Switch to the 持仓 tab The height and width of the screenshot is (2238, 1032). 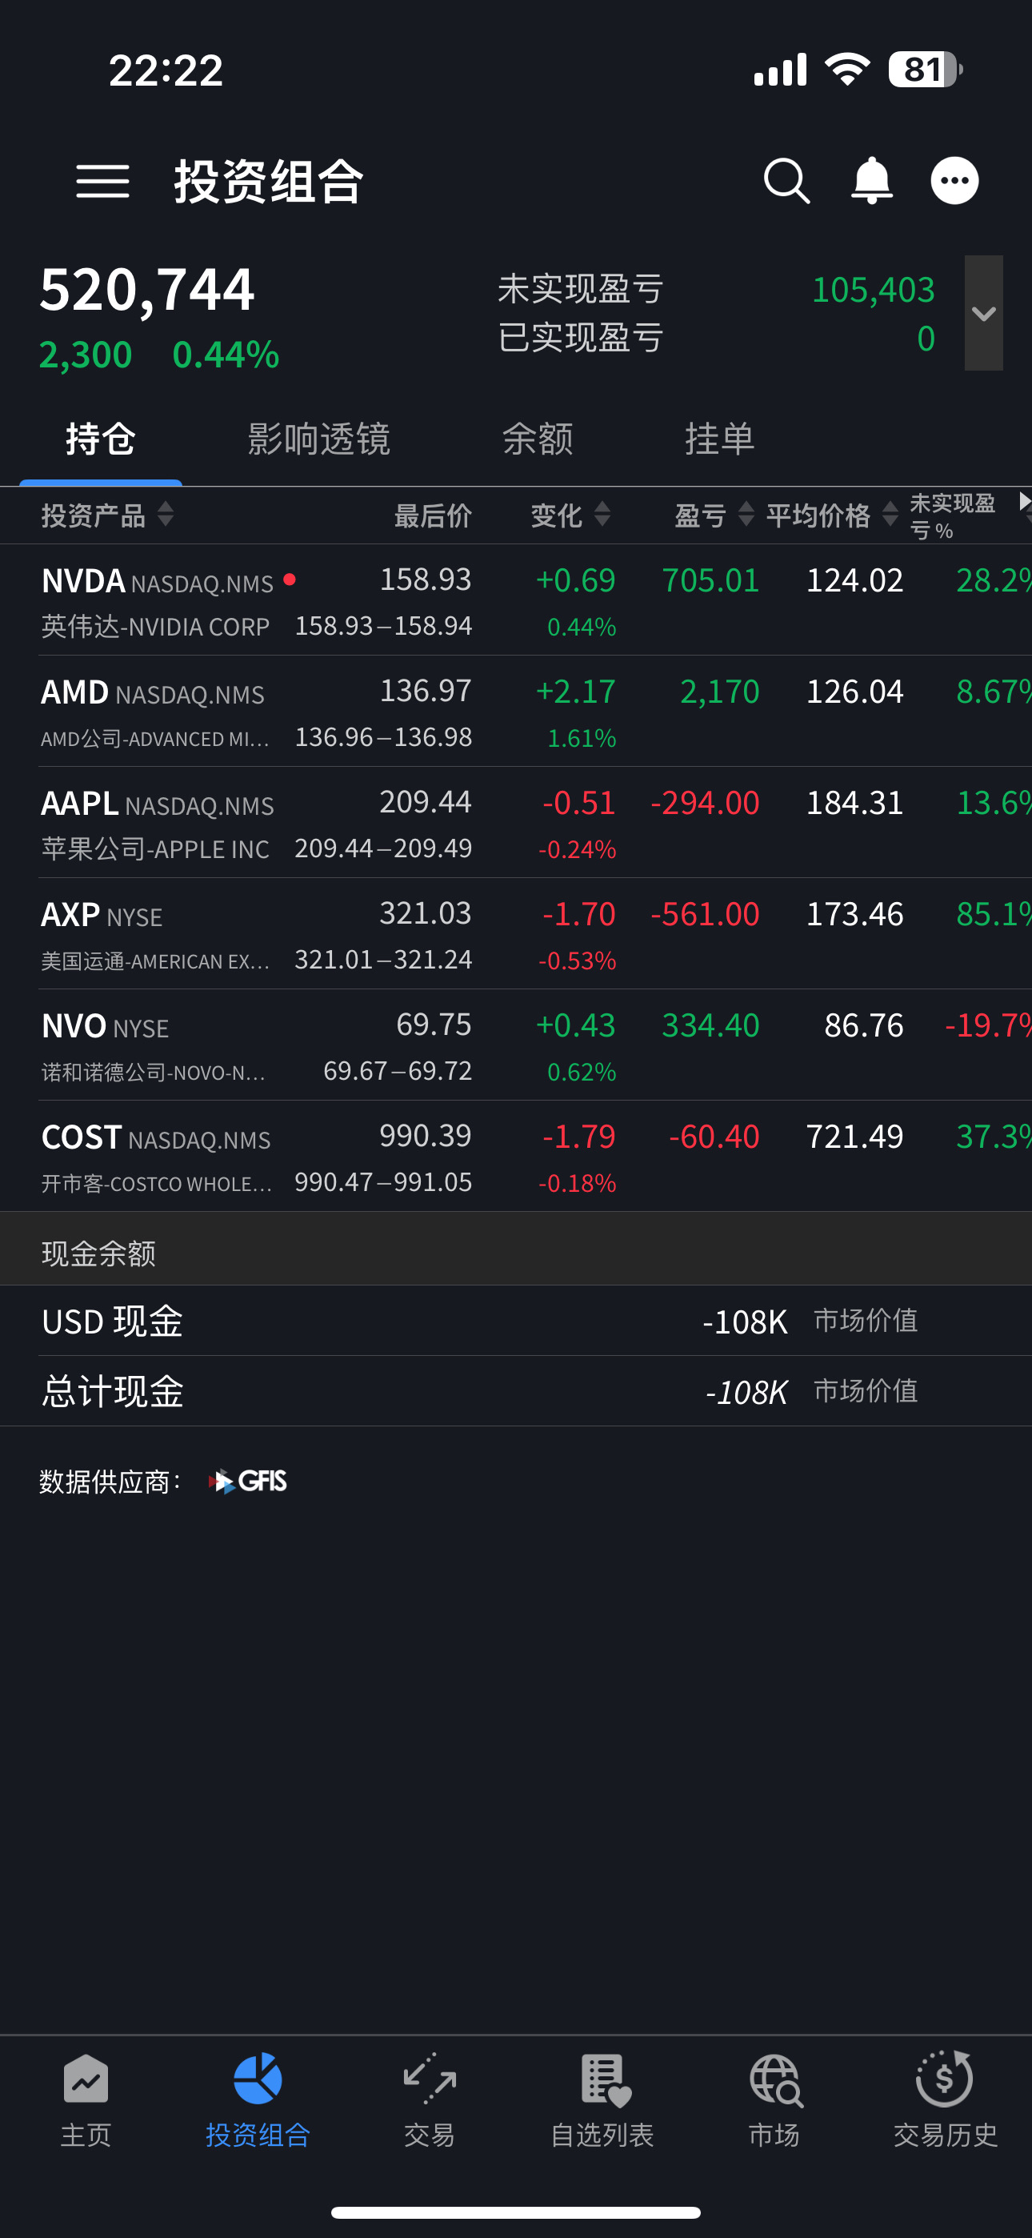point(101,439)
